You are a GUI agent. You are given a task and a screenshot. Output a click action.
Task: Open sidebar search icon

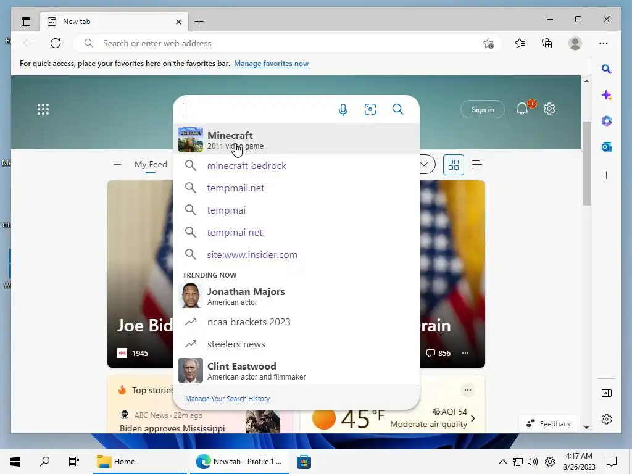click(606, 69)
